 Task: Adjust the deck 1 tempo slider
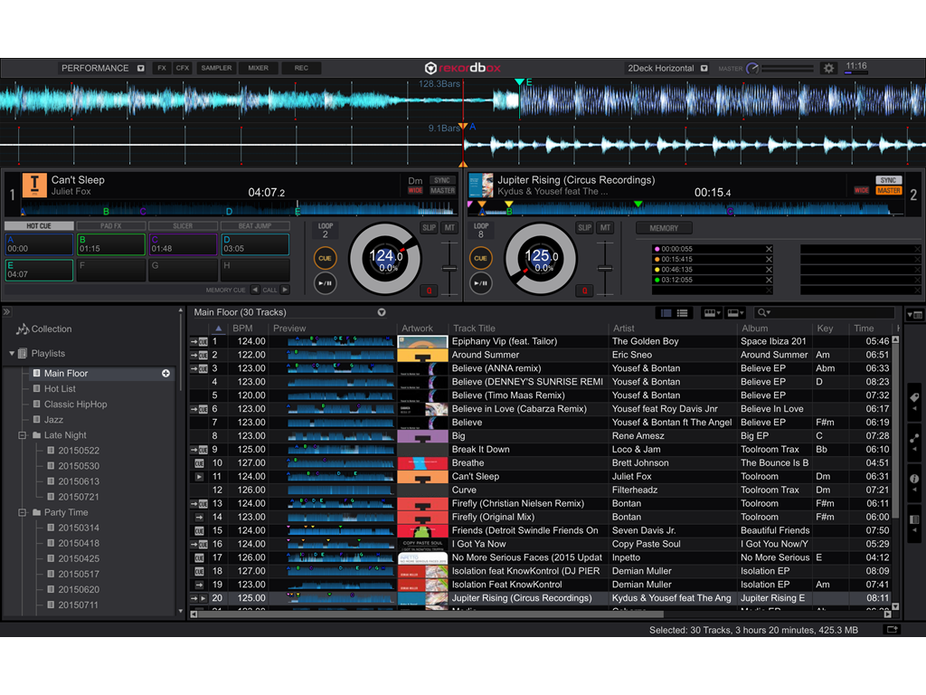[449, 269]
